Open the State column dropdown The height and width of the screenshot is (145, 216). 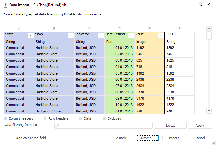click(x=31, y=35)
